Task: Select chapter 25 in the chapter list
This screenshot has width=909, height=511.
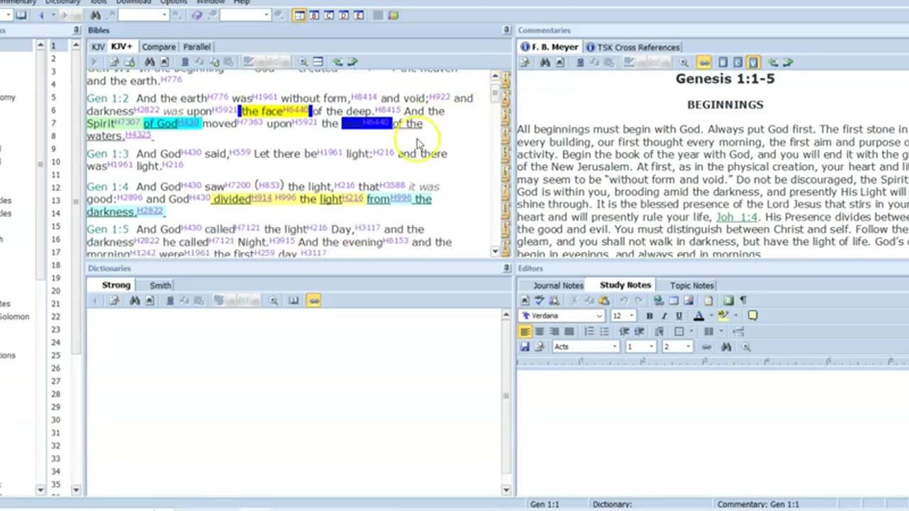Action: click(x=55, y=355)
